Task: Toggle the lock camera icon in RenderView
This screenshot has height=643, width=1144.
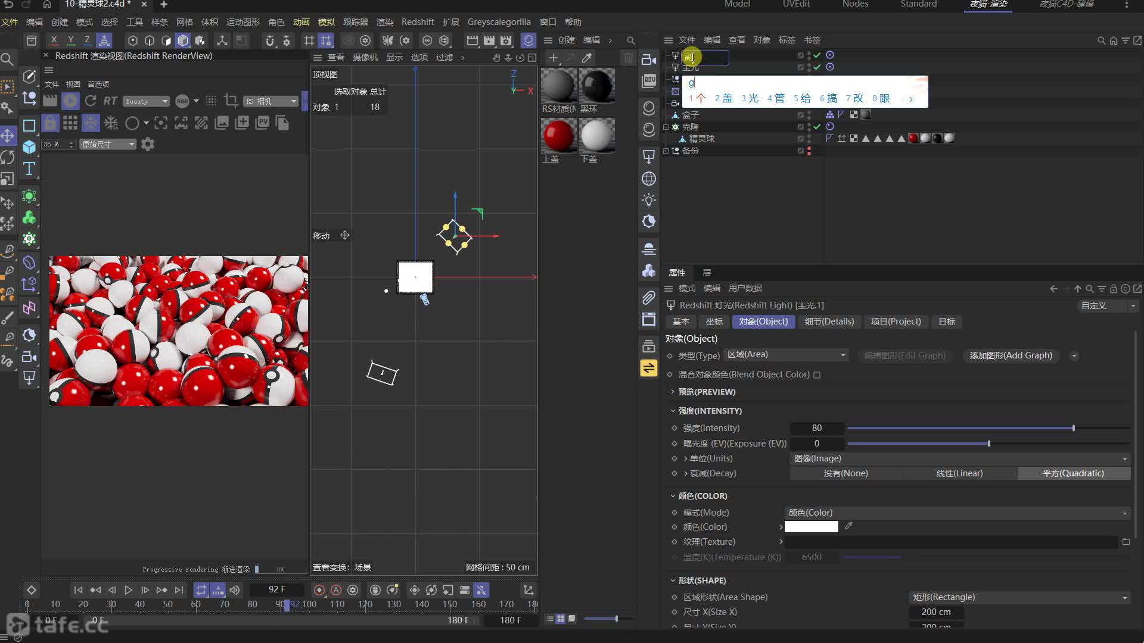Action: [50, 123]
